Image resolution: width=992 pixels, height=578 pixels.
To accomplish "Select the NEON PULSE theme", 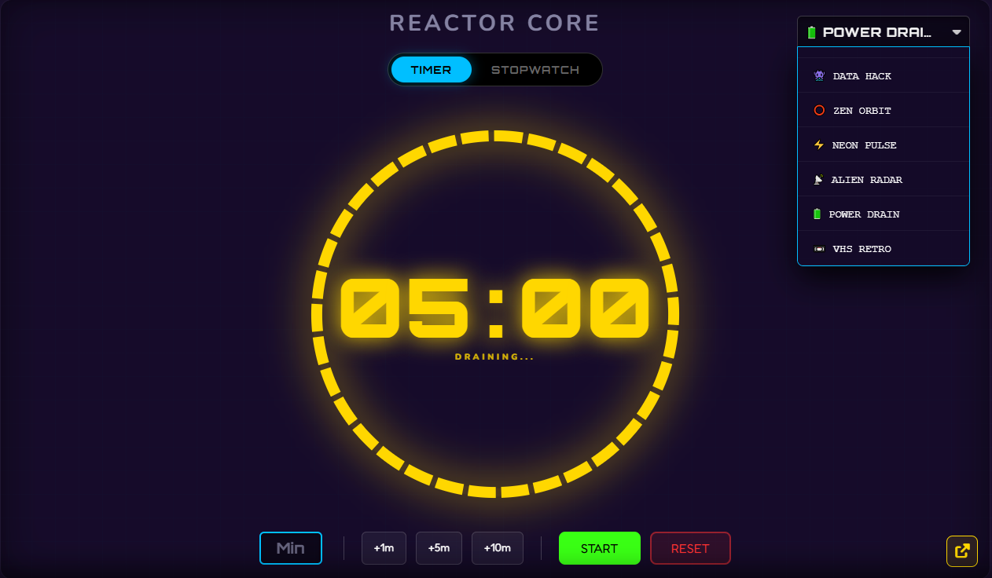I will (x=863, y=144).
